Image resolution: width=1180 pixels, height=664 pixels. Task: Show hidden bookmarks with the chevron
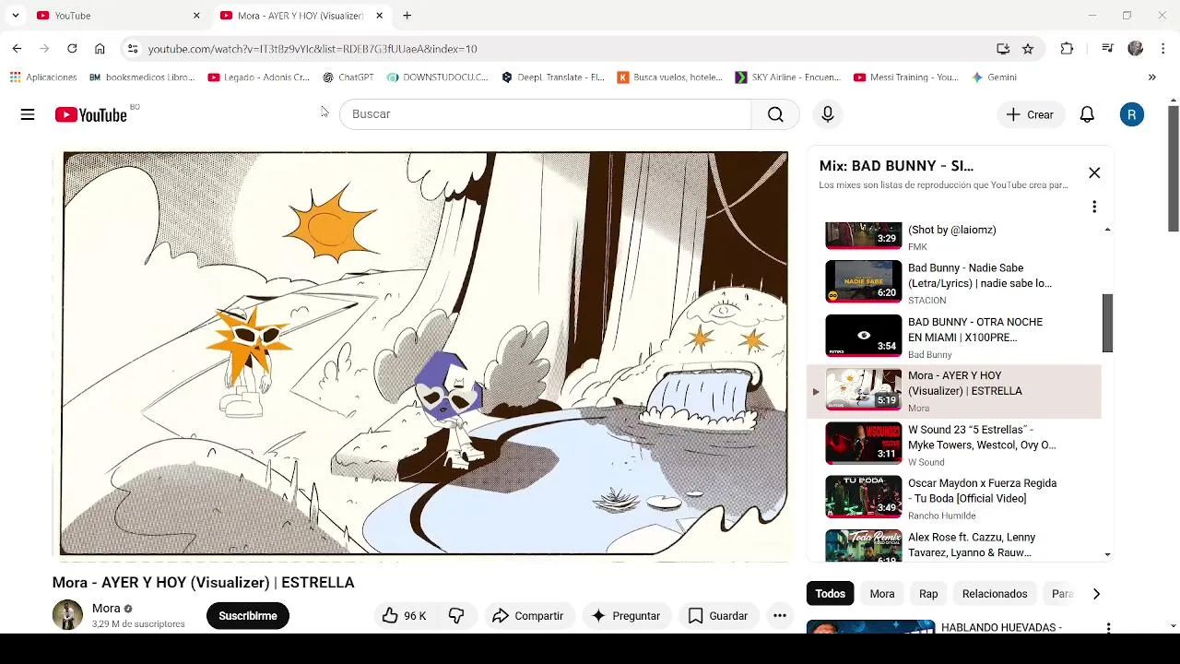point(1151,77)
